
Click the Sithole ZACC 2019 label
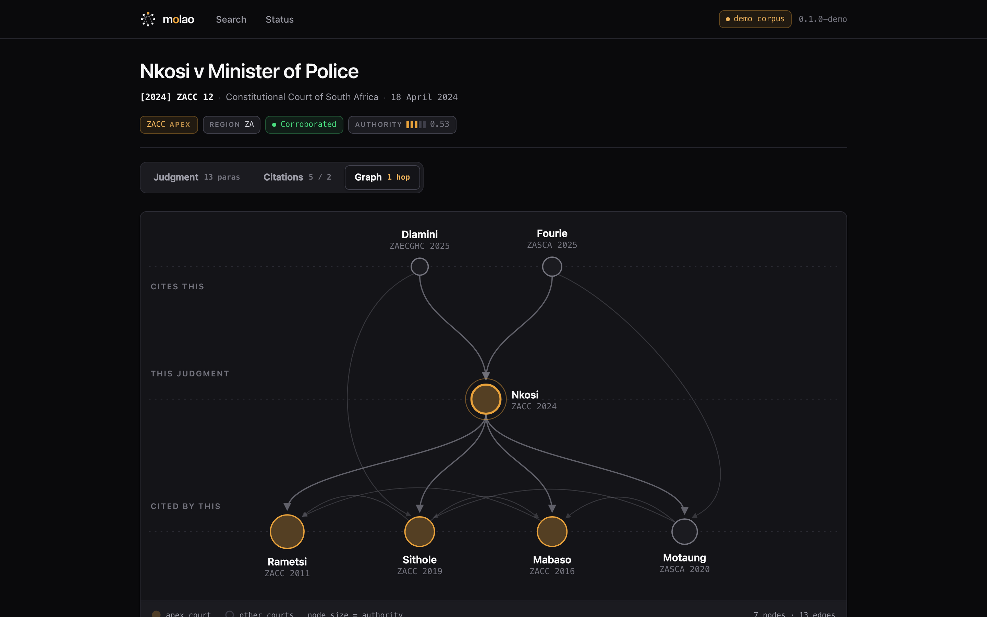tap(419, 565)
